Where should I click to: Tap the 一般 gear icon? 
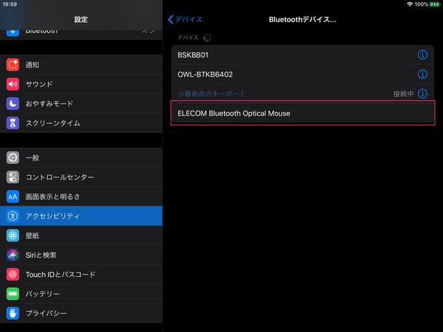pos(12,158)
